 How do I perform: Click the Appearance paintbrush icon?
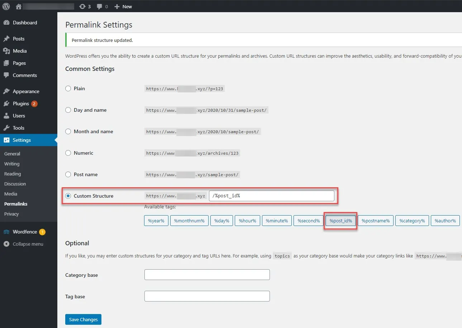[6, 91]
